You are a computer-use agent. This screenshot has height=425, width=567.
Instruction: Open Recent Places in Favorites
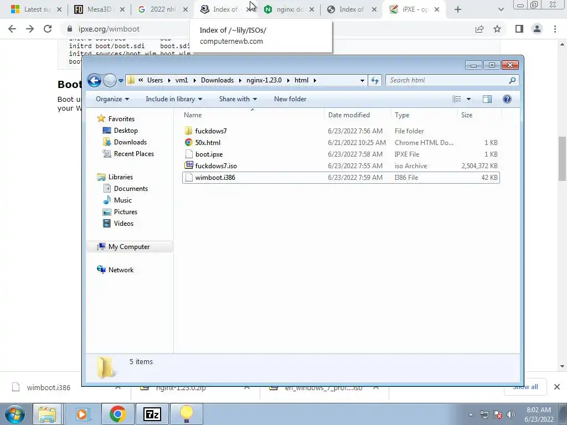(x=134, y=154)
